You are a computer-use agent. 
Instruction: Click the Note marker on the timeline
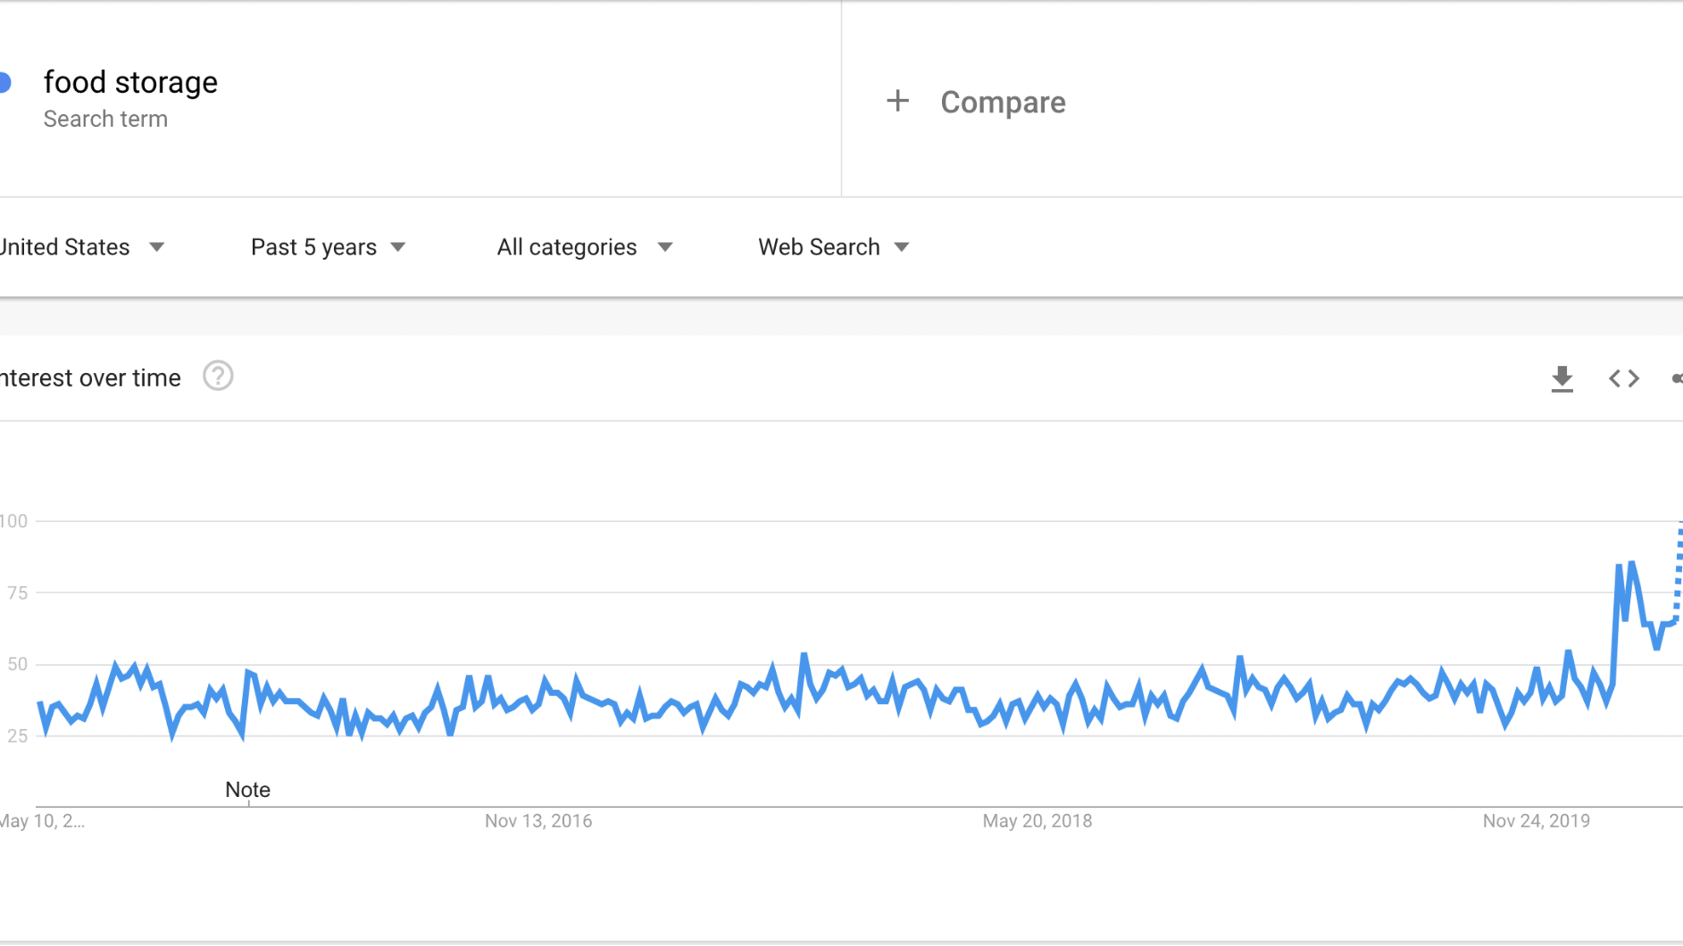247,790
